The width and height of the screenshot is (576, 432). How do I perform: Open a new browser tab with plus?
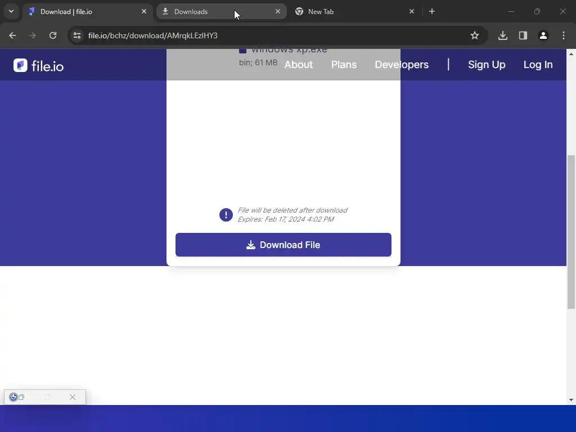[432, 11]
